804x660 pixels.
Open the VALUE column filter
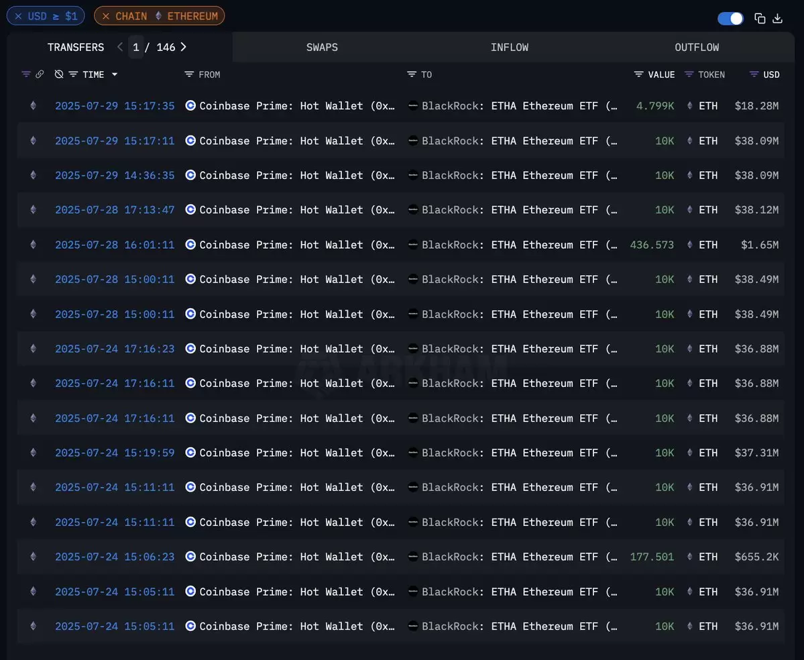pyautogui.click(x=638, y=74)
